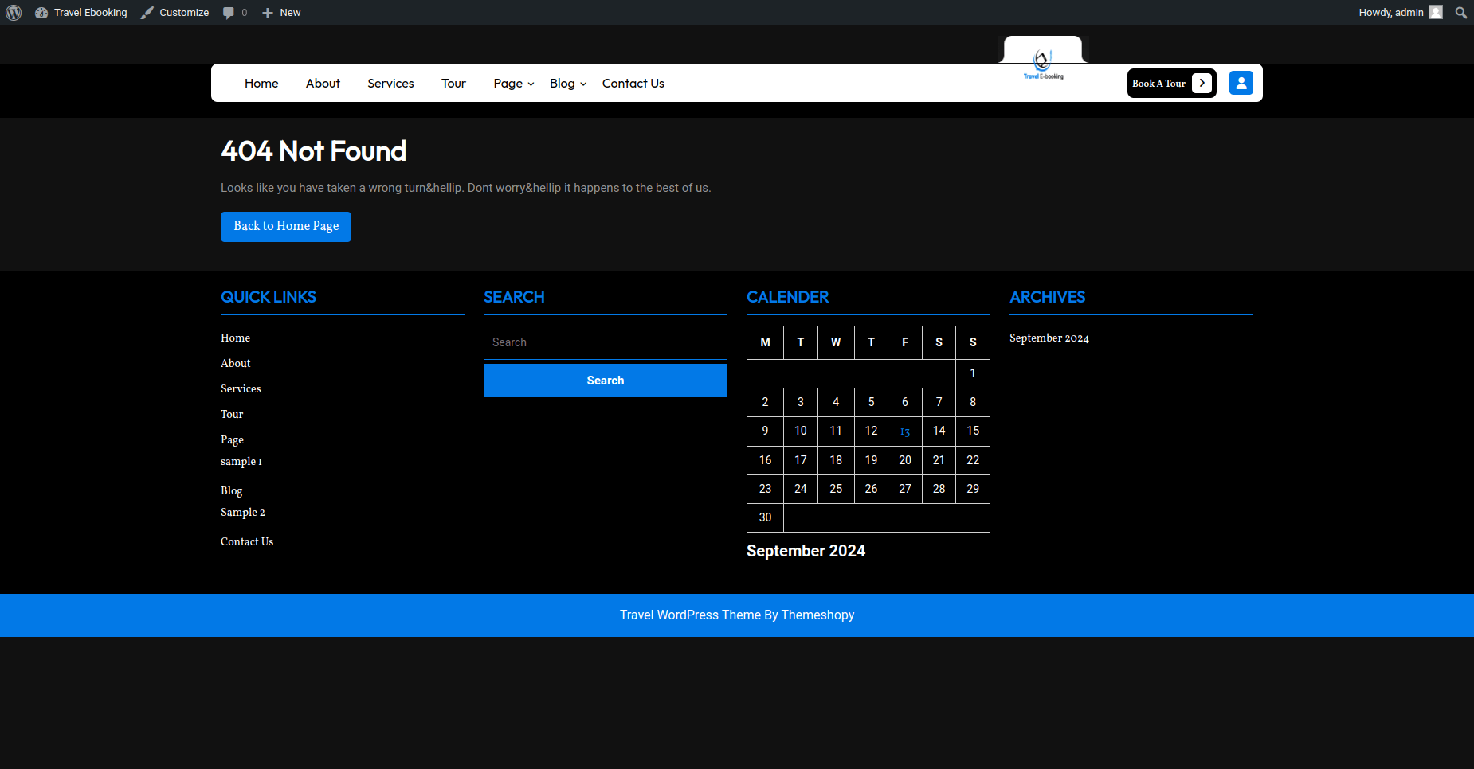This screenshot has width=1474, height=769.
Task: Click the plus New content icon
Action: click(x=268, y=13)
